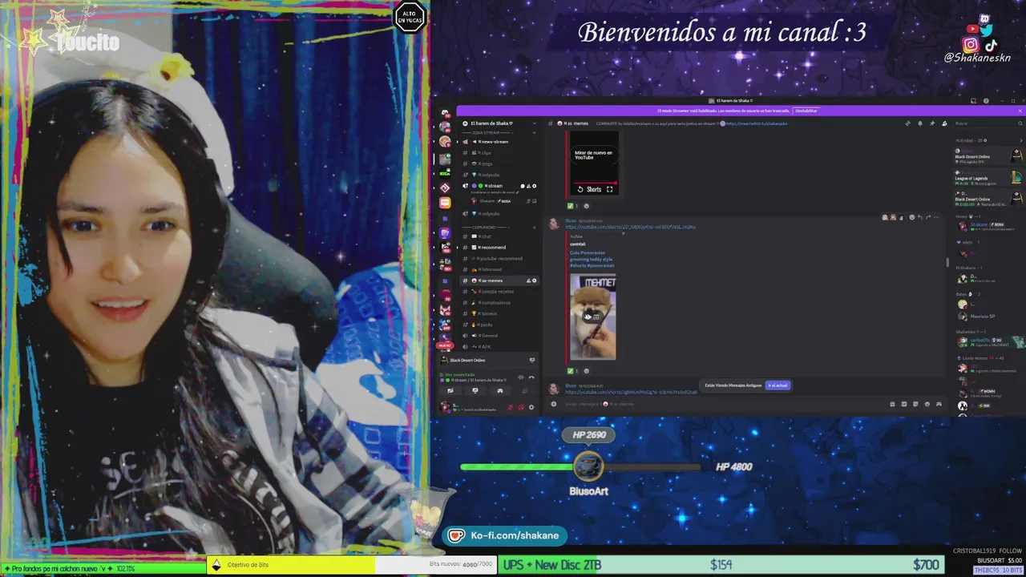Open ss-memes channel settings gear

[x=535, y=280]
